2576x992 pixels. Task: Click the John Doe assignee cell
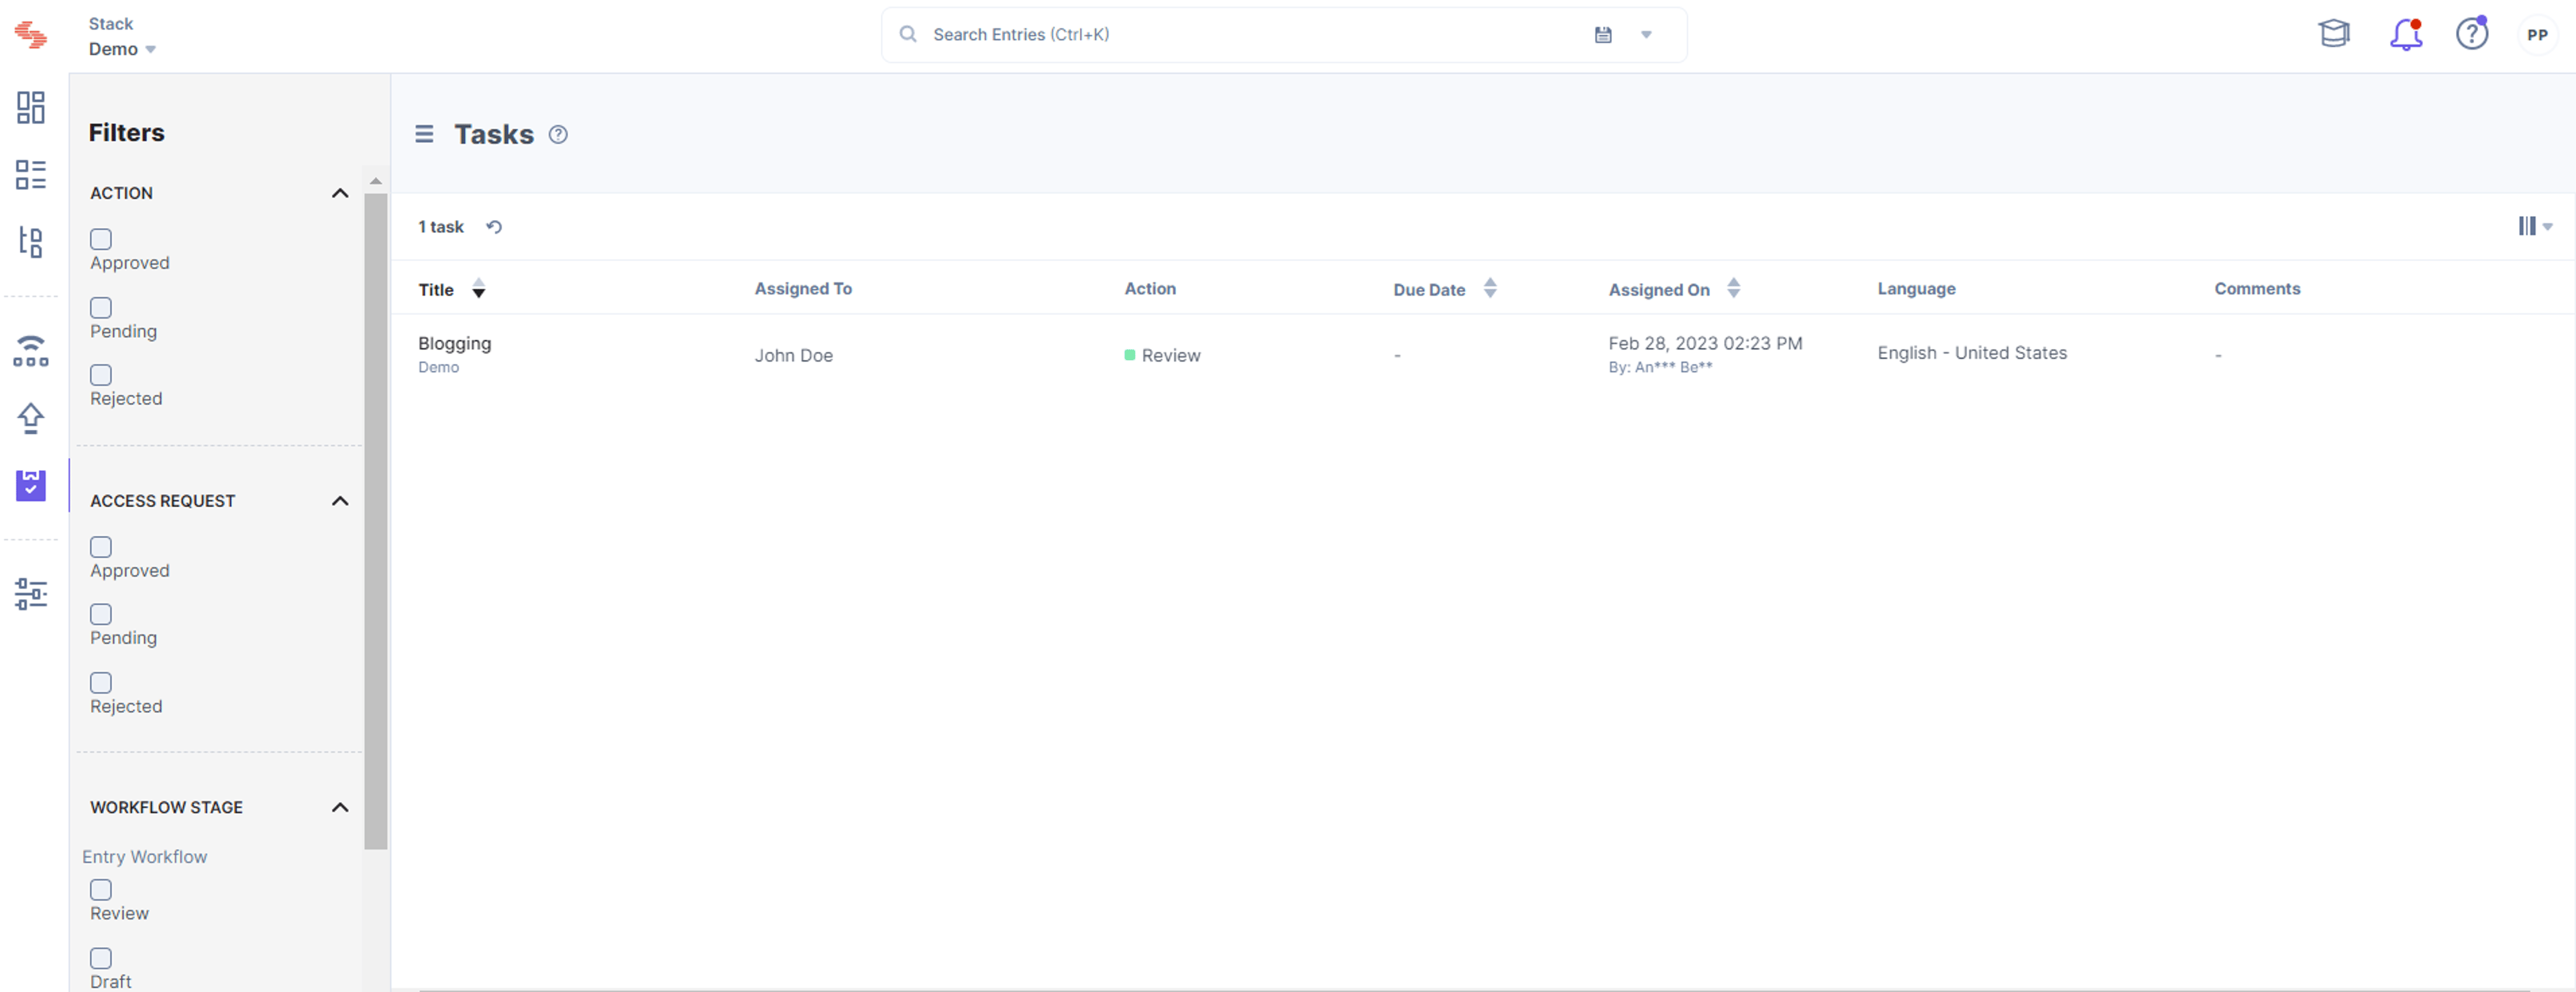coord(793,355)
